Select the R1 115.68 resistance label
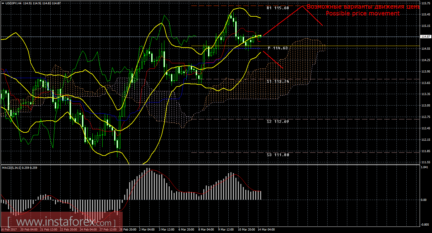The image size is (432, 233). pos(278,8)
